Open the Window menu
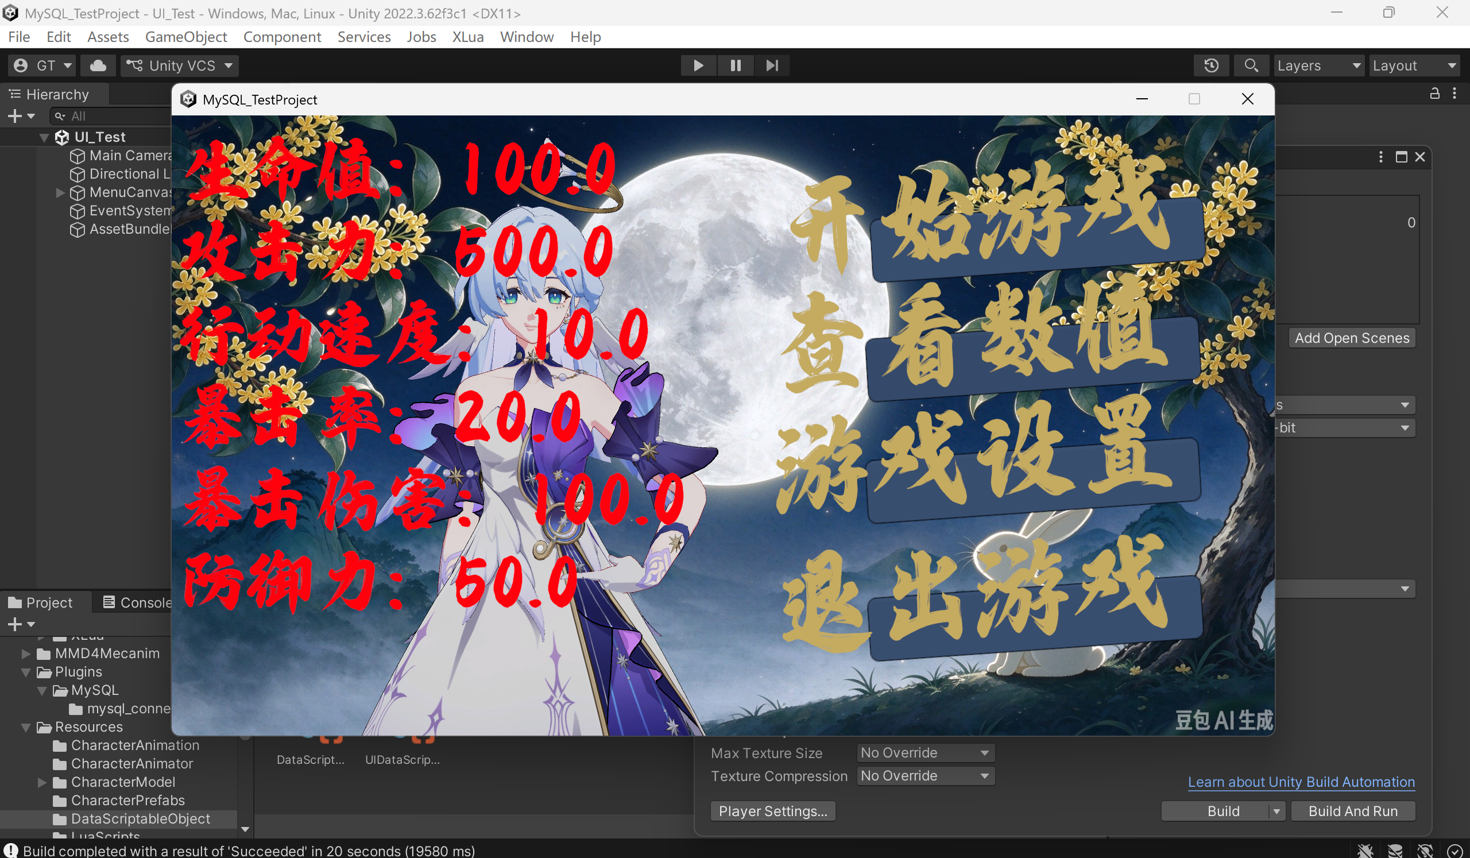The height and width of the screenshot is (858, 1470). (x=527, y=37)
